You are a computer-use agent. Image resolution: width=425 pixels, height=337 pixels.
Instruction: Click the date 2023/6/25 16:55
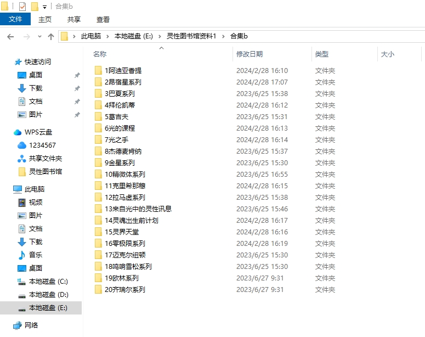coord(262,174)
